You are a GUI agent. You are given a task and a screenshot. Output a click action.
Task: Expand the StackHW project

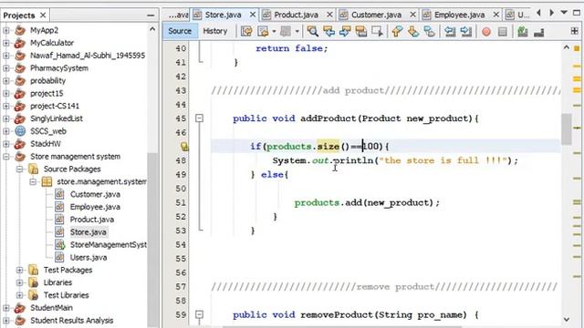6,144
